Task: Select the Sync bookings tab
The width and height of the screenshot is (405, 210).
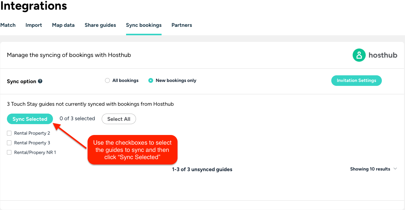Action: point(144,25)
